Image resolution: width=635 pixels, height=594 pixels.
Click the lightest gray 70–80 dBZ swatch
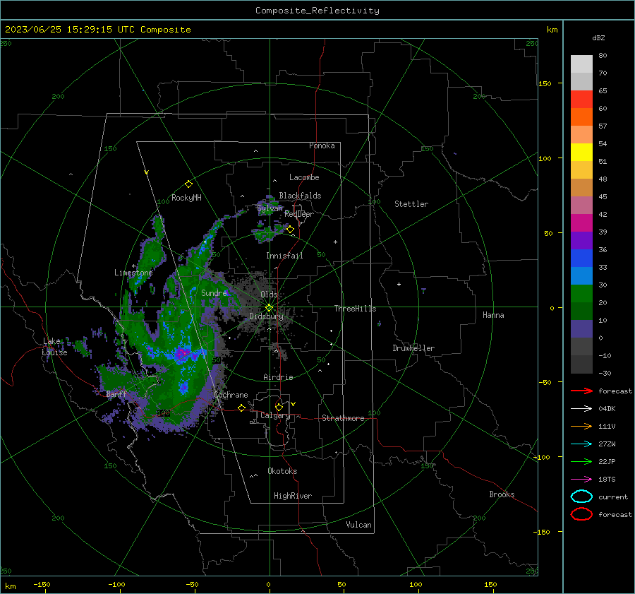pyautogui.click(x=581, y=64)
